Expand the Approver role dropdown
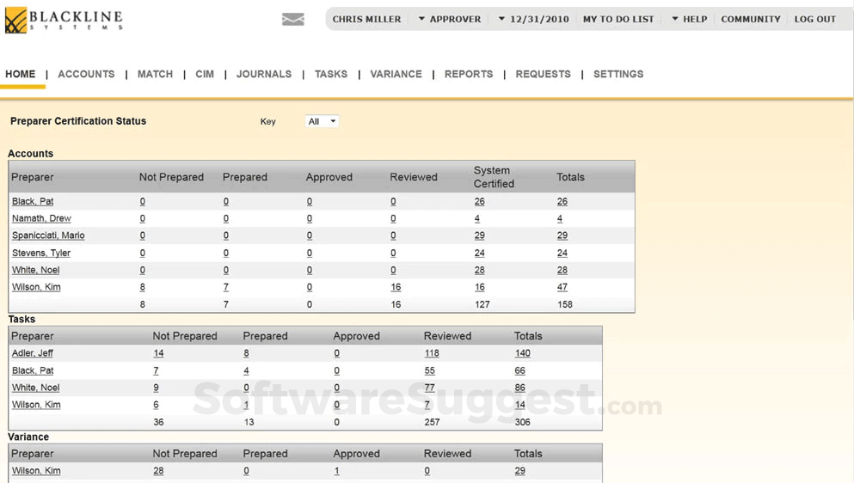Image resolution: width=854 pixels, height=483 pixels. pyautogui.click(x=449, y=19)
